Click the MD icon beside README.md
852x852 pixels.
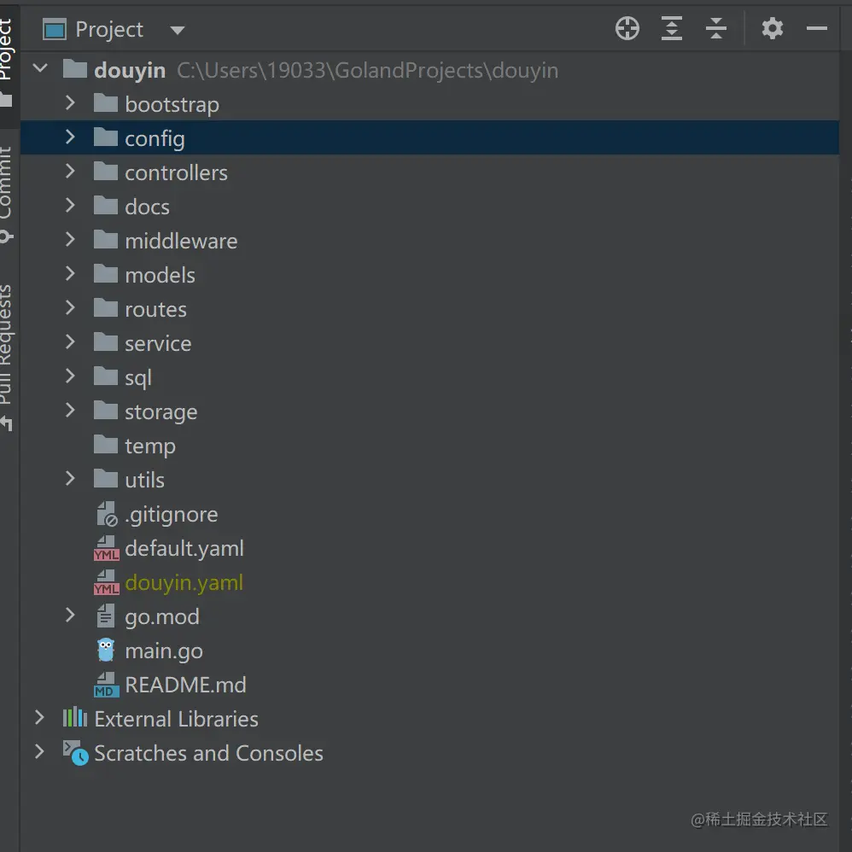coord(106,686)
